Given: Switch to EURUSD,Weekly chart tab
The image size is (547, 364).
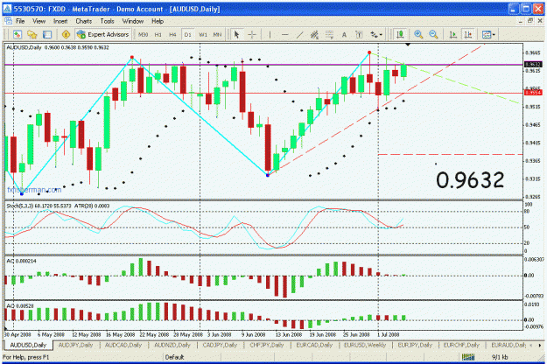Looking at the screenshot, I should click(365, 345).
